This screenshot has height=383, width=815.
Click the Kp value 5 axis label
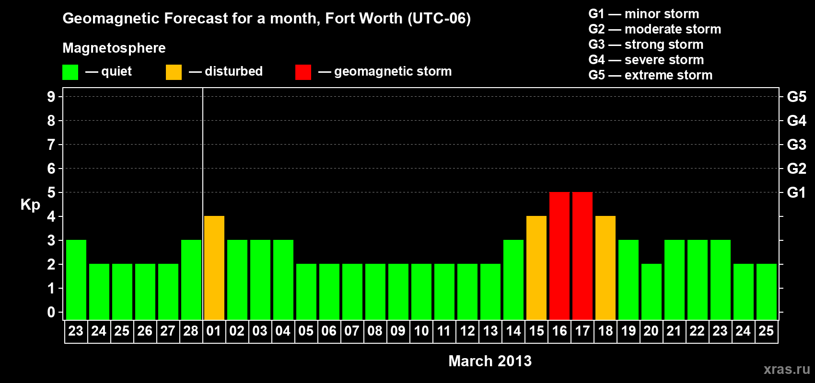tap(51, 192)
